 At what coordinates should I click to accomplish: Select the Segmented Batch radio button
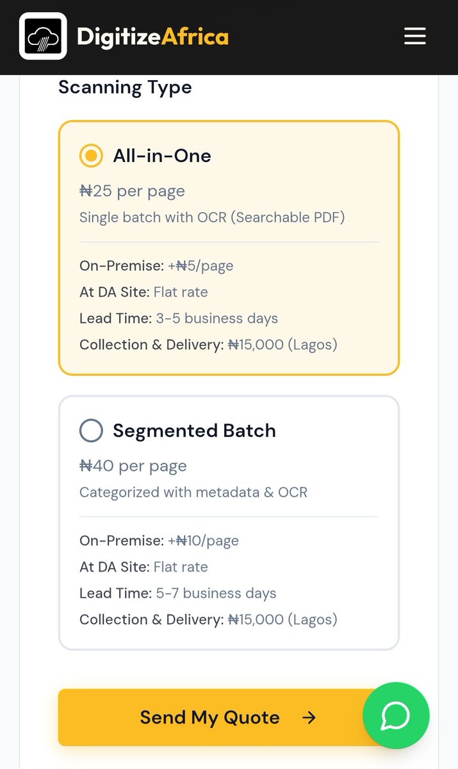pyautogui.click(x=91, y=431)
